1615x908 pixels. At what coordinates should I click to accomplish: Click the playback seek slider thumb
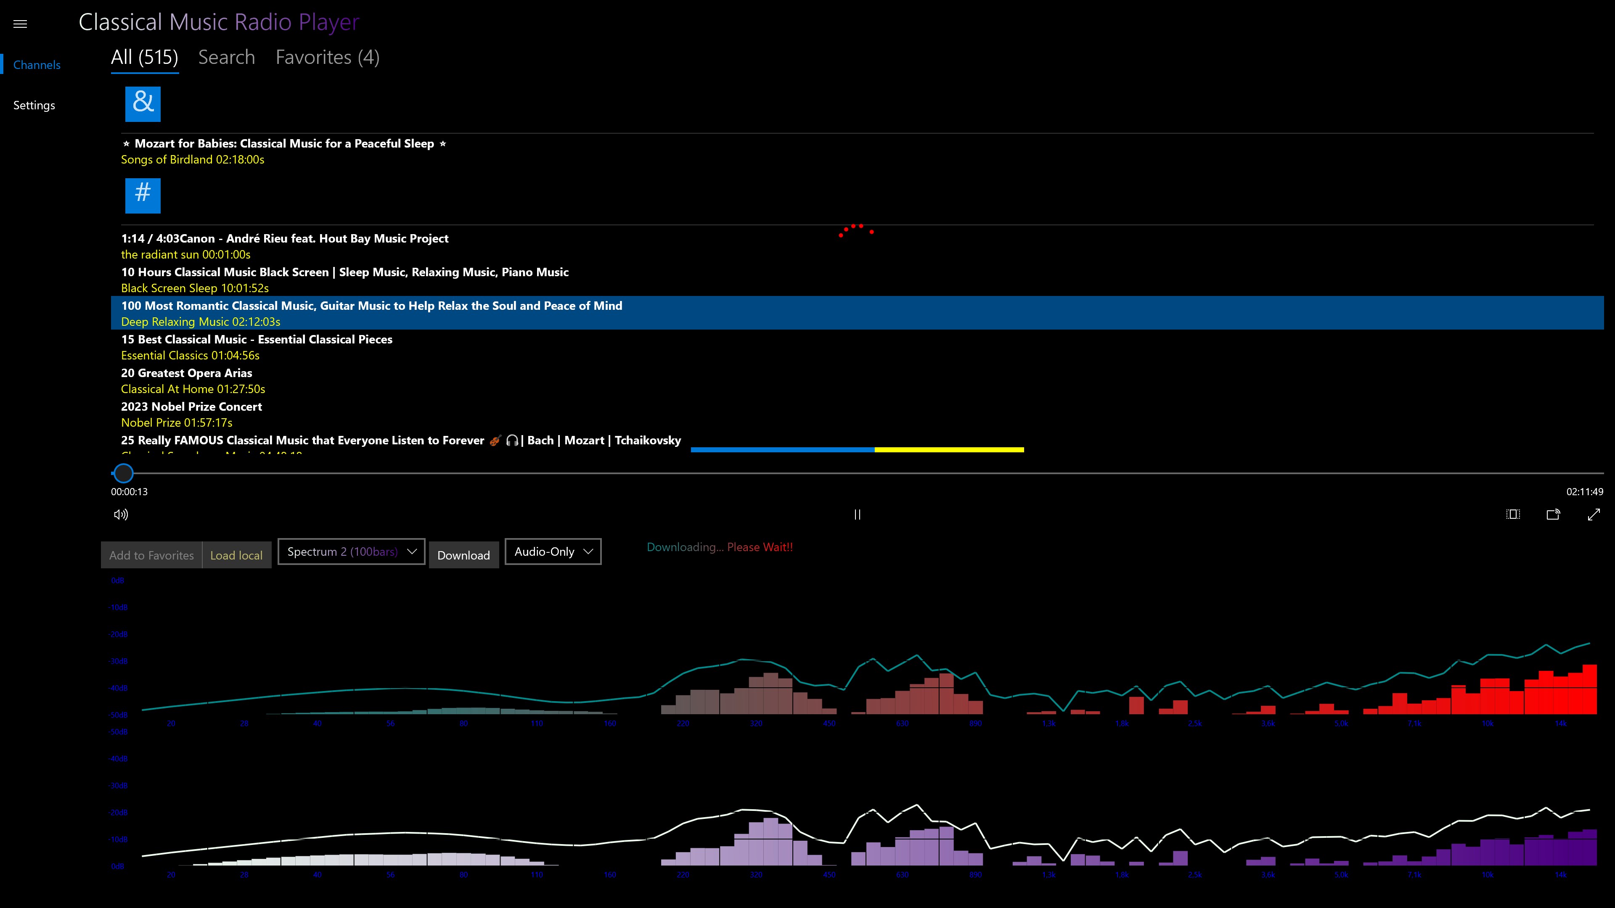tap(124, 473)
